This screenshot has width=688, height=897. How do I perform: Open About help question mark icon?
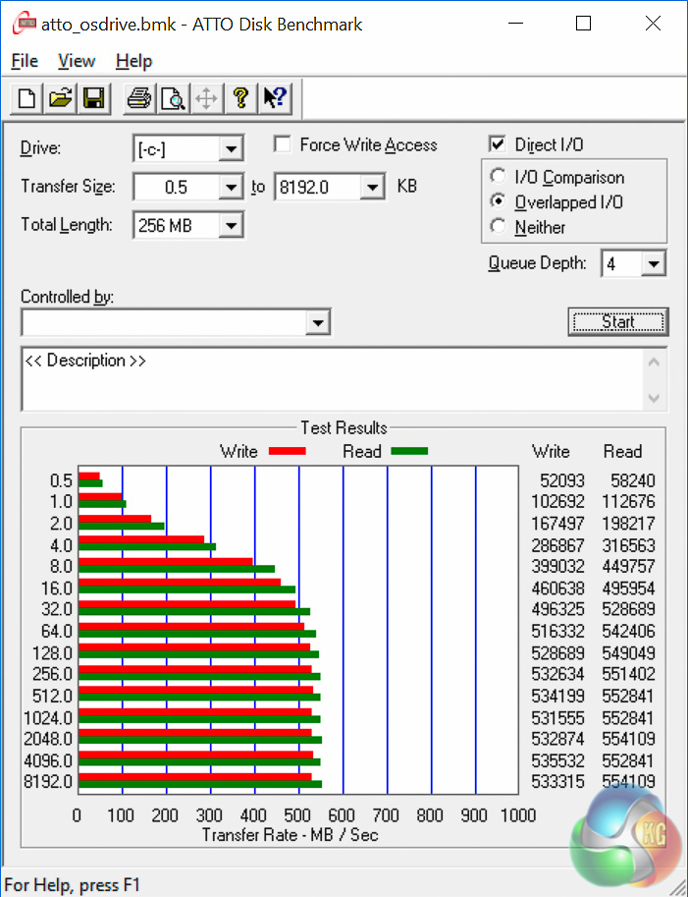(x=240, y=98)
